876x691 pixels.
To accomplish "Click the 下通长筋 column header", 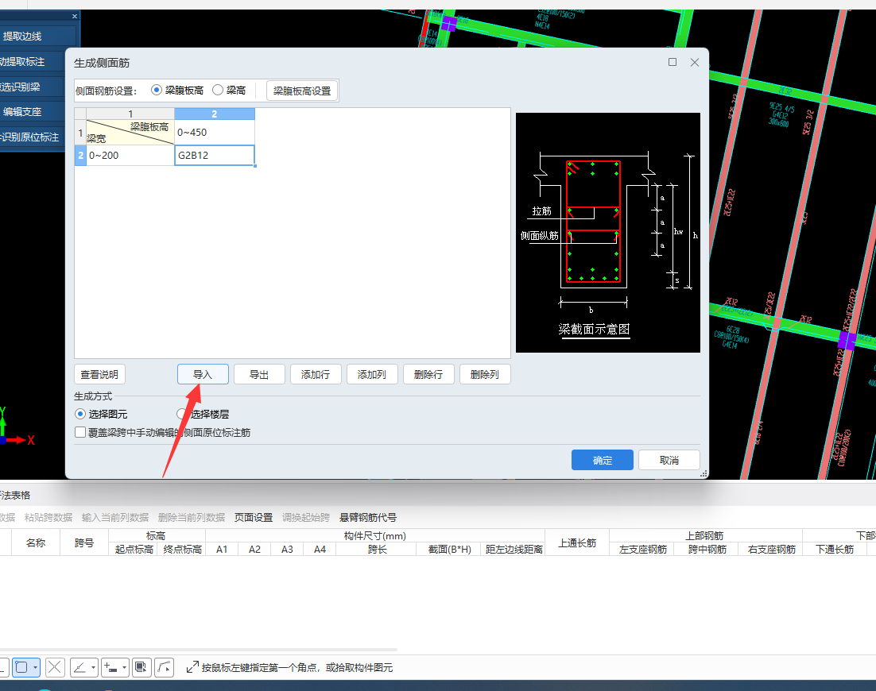I will tap(835, 550).
